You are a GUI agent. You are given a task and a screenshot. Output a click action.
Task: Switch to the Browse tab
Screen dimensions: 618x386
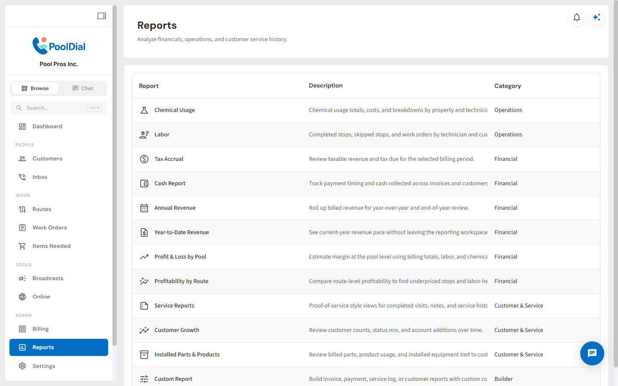click(x=35, y=88)
